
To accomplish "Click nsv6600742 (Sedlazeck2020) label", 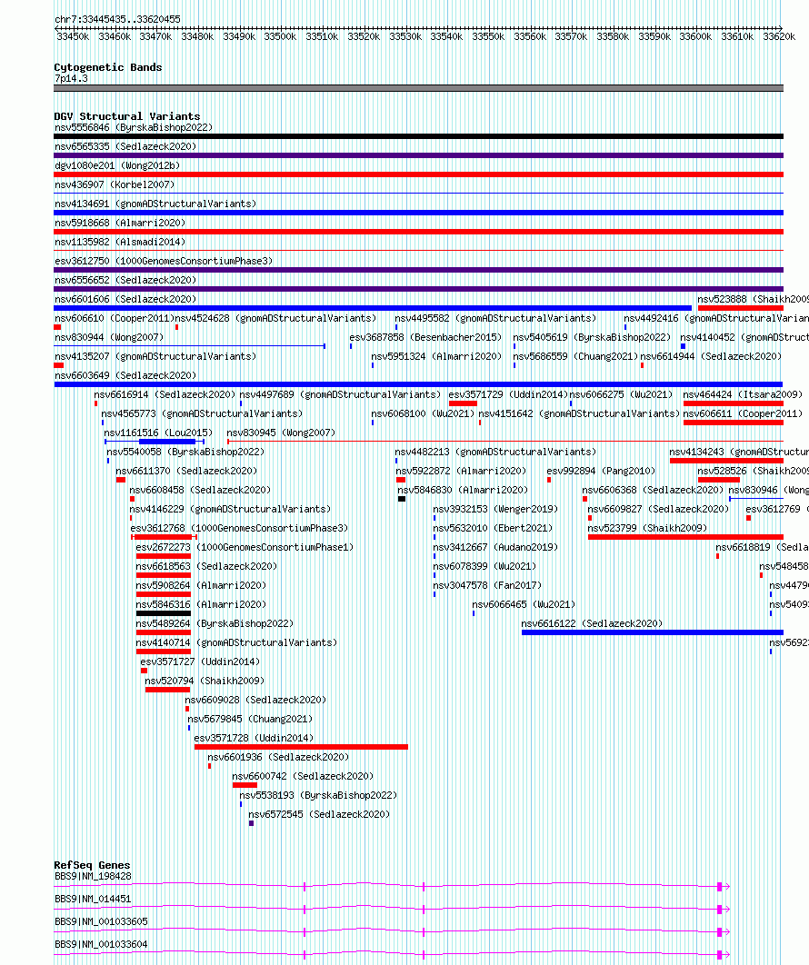I will (x=303, y=776).
